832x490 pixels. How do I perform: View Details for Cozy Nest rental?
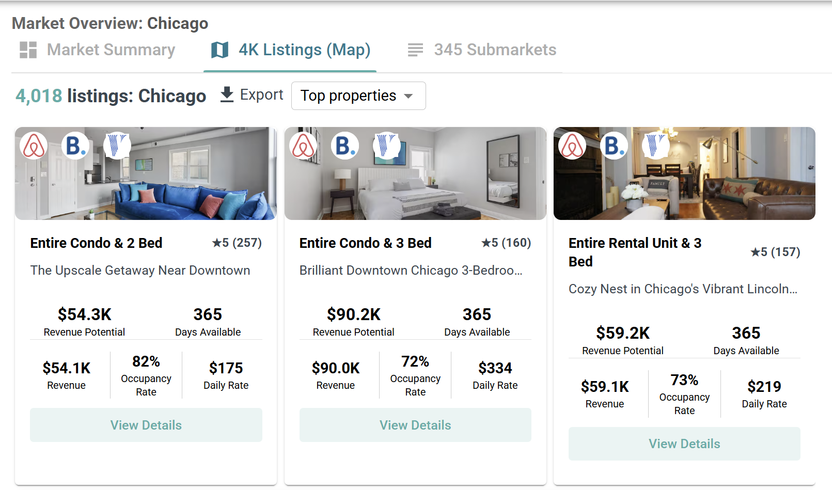684,444
